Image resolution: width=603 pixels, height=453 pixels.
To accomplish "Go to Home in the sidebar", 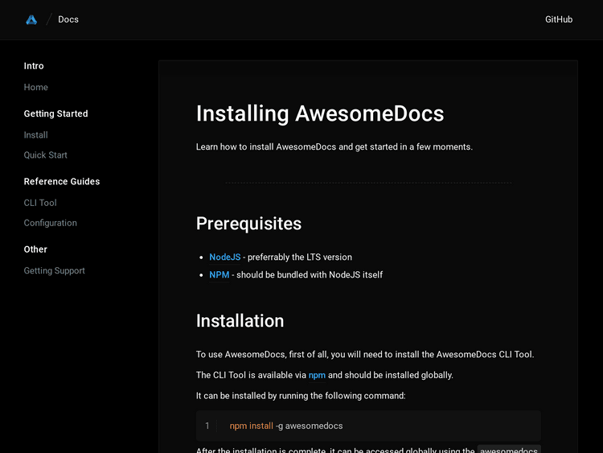I will coord(35,88).
